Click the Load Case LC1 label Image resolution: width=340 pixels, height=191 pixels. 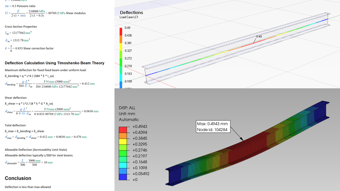(129, 17)
